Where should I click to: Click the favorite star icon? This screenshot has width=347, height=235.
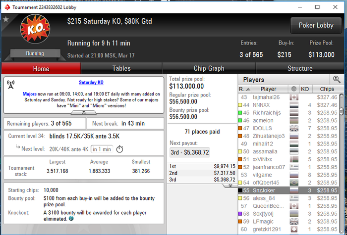6,19
